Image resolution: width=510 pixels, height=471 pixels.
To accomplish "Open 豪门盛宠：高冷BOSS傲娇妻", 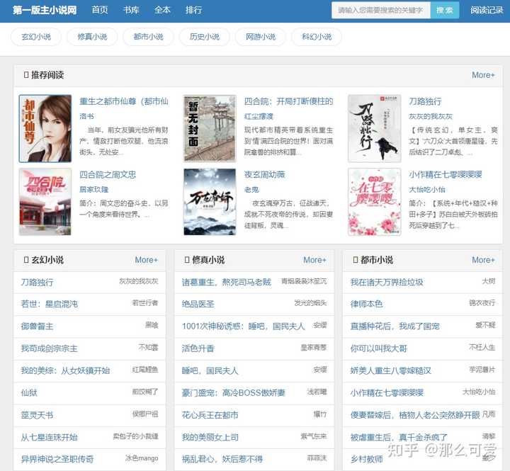I will pos(234,392).
